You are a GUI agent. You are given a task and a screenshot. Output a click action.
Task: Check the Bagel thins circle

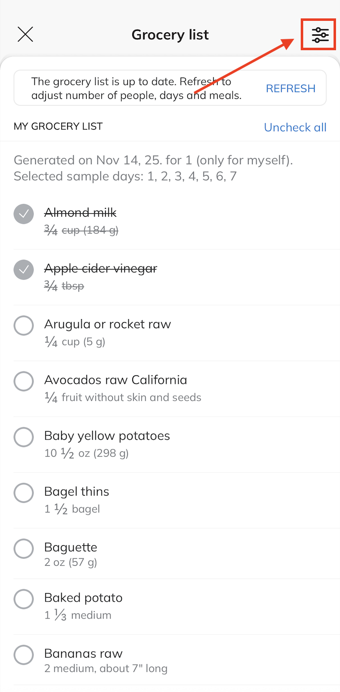[23, 493]
